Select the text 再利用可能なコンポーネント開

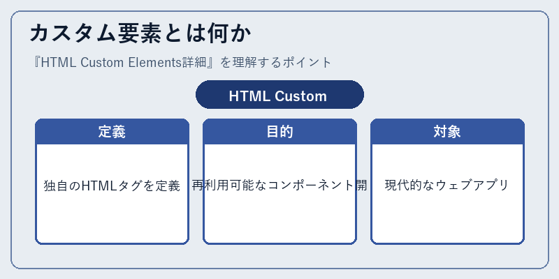pos(279,186)
